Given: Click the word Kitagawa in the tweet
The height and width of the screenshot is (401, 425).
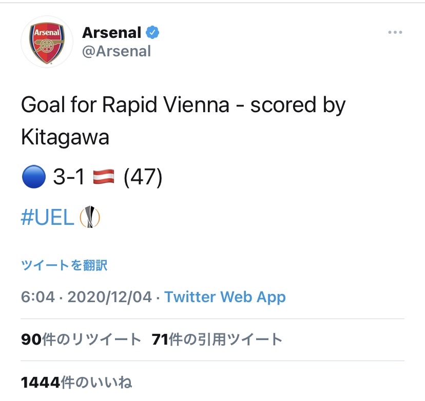Looking at the screenshot, I should tap(65, 137).
